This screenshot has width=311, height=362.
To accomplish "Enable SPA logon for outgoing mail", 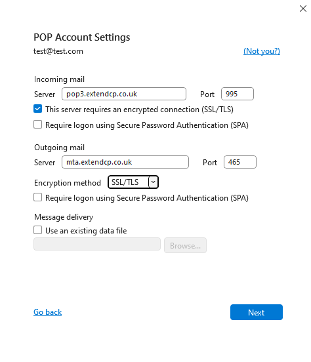I will [x=37, y=197].
